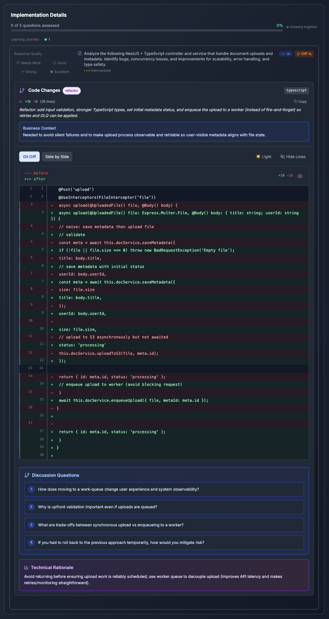Click the '(36 lines)' count text
The image size is (329, 619).
[x=47, y=101]
